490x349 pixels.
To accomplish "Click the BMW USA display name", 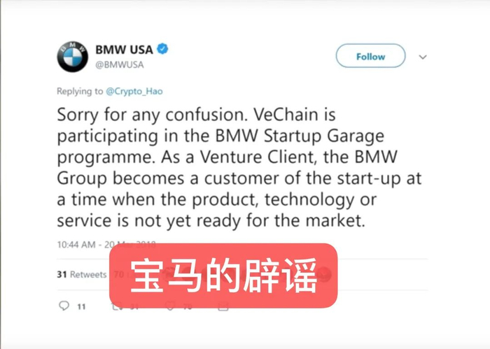I will pyautogui.click(x=124, y=50).
